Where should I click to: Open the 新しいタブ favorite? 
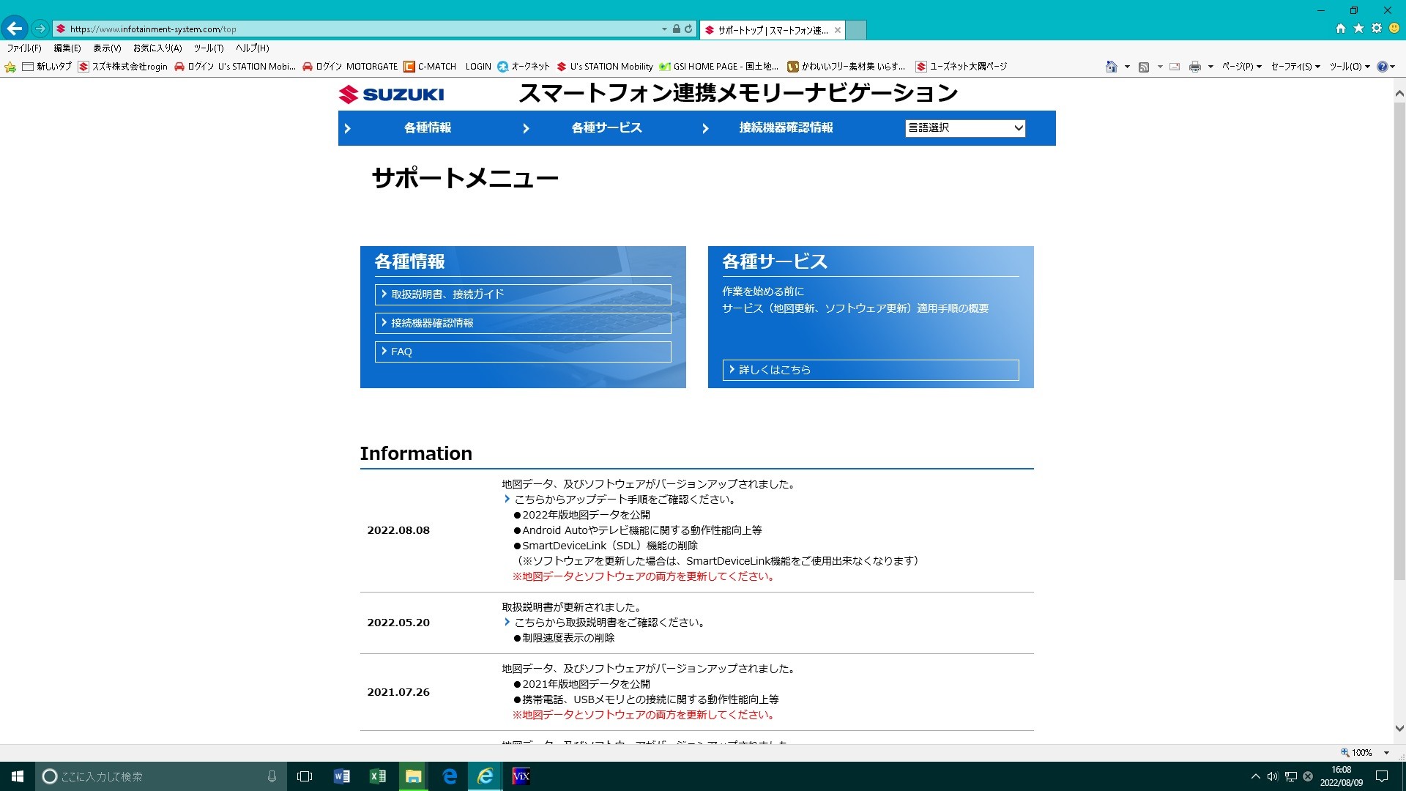click(x=47, y=67)
